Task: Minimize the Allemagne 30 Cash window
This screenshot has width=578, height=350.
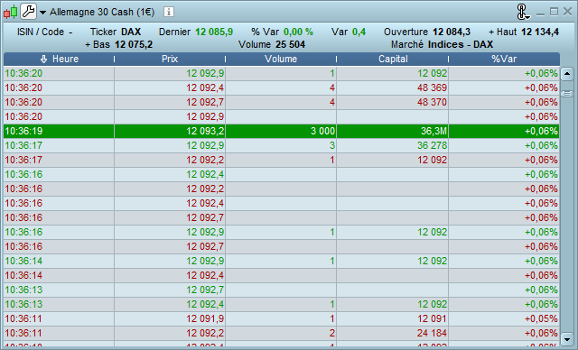Action: click(540, 14)
